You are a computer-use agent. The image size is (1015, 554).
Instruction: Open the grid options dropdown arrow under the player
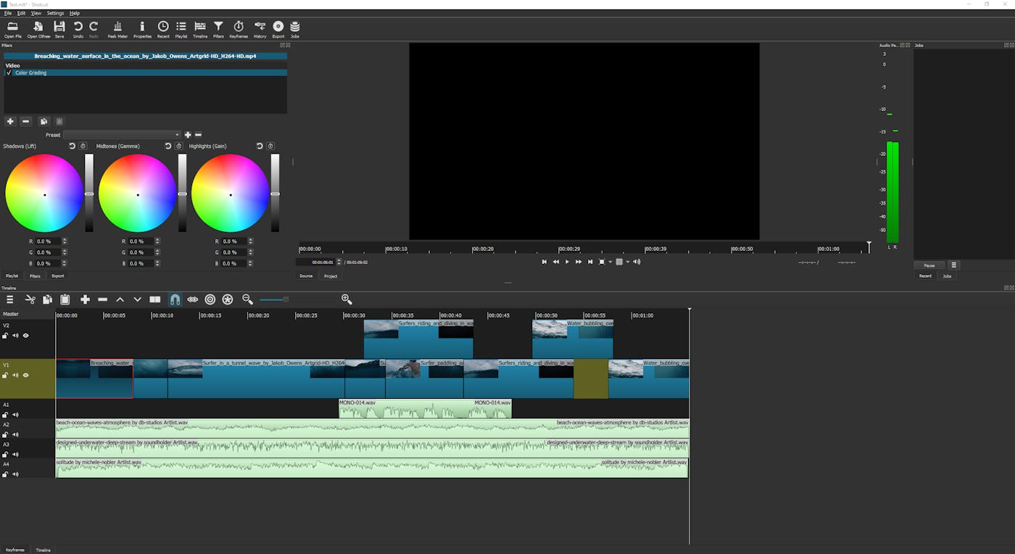[628, 262]
